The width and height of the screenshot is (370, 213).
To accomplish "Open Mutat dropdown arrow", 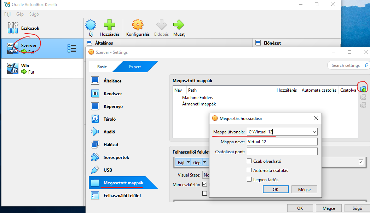I will pyautogui.click(x=185, y=36).
